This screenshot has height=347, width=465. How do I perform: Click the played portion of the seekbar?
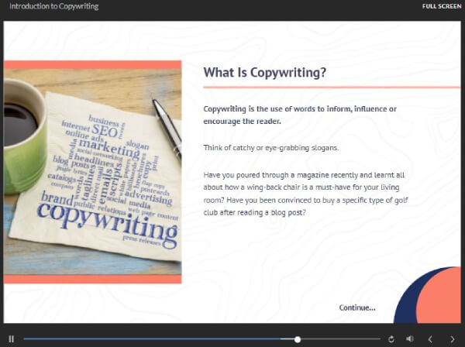[155, 338]
